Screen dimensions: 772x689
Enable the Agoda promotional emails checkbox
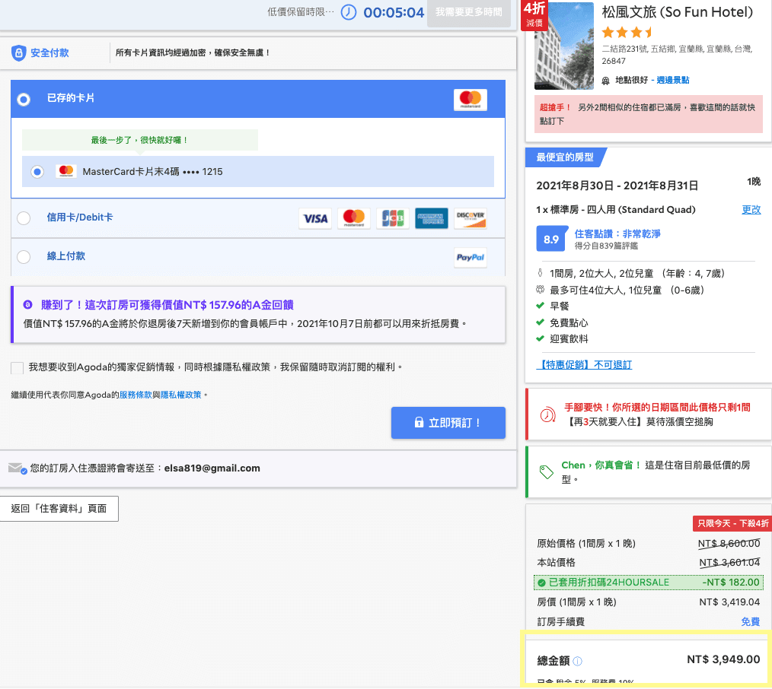pos(17,368)
